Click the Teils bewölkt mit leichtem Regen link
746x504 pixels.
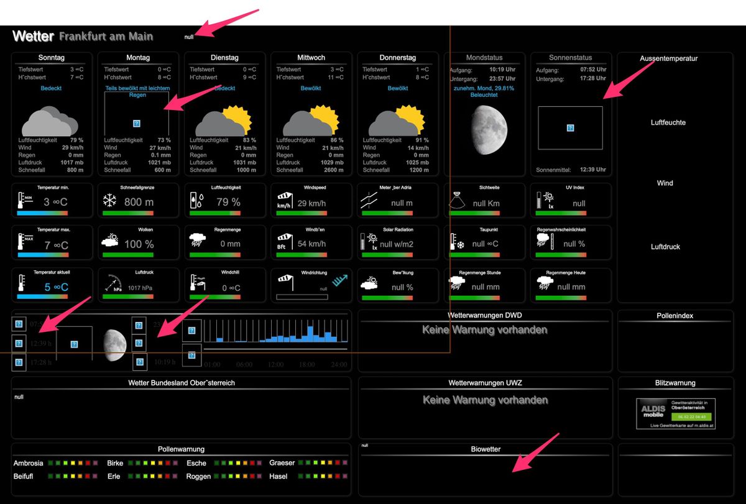pos(138,92)
